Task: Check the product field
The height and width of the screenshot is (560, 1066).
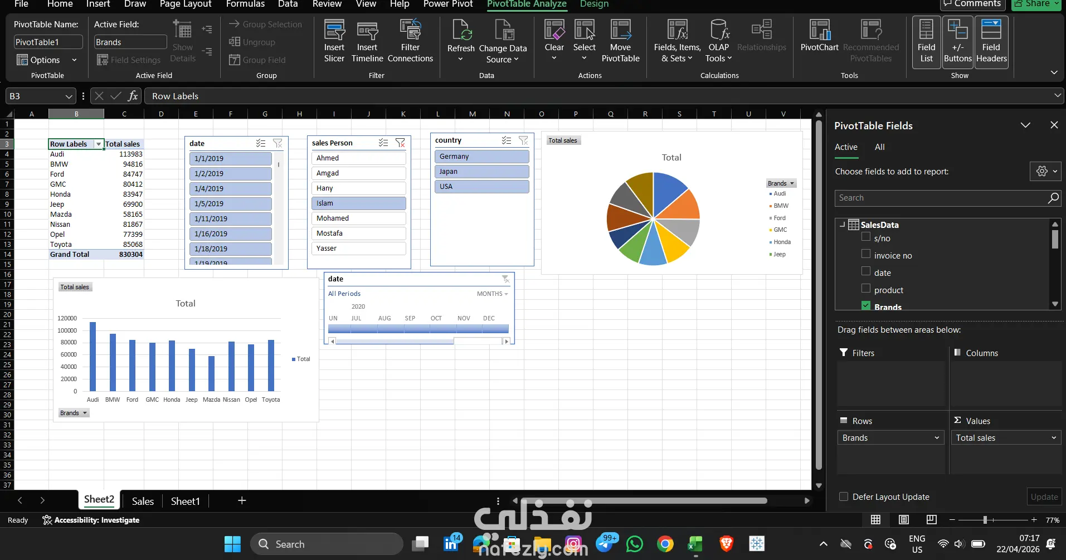Action: tap(866, 289)
